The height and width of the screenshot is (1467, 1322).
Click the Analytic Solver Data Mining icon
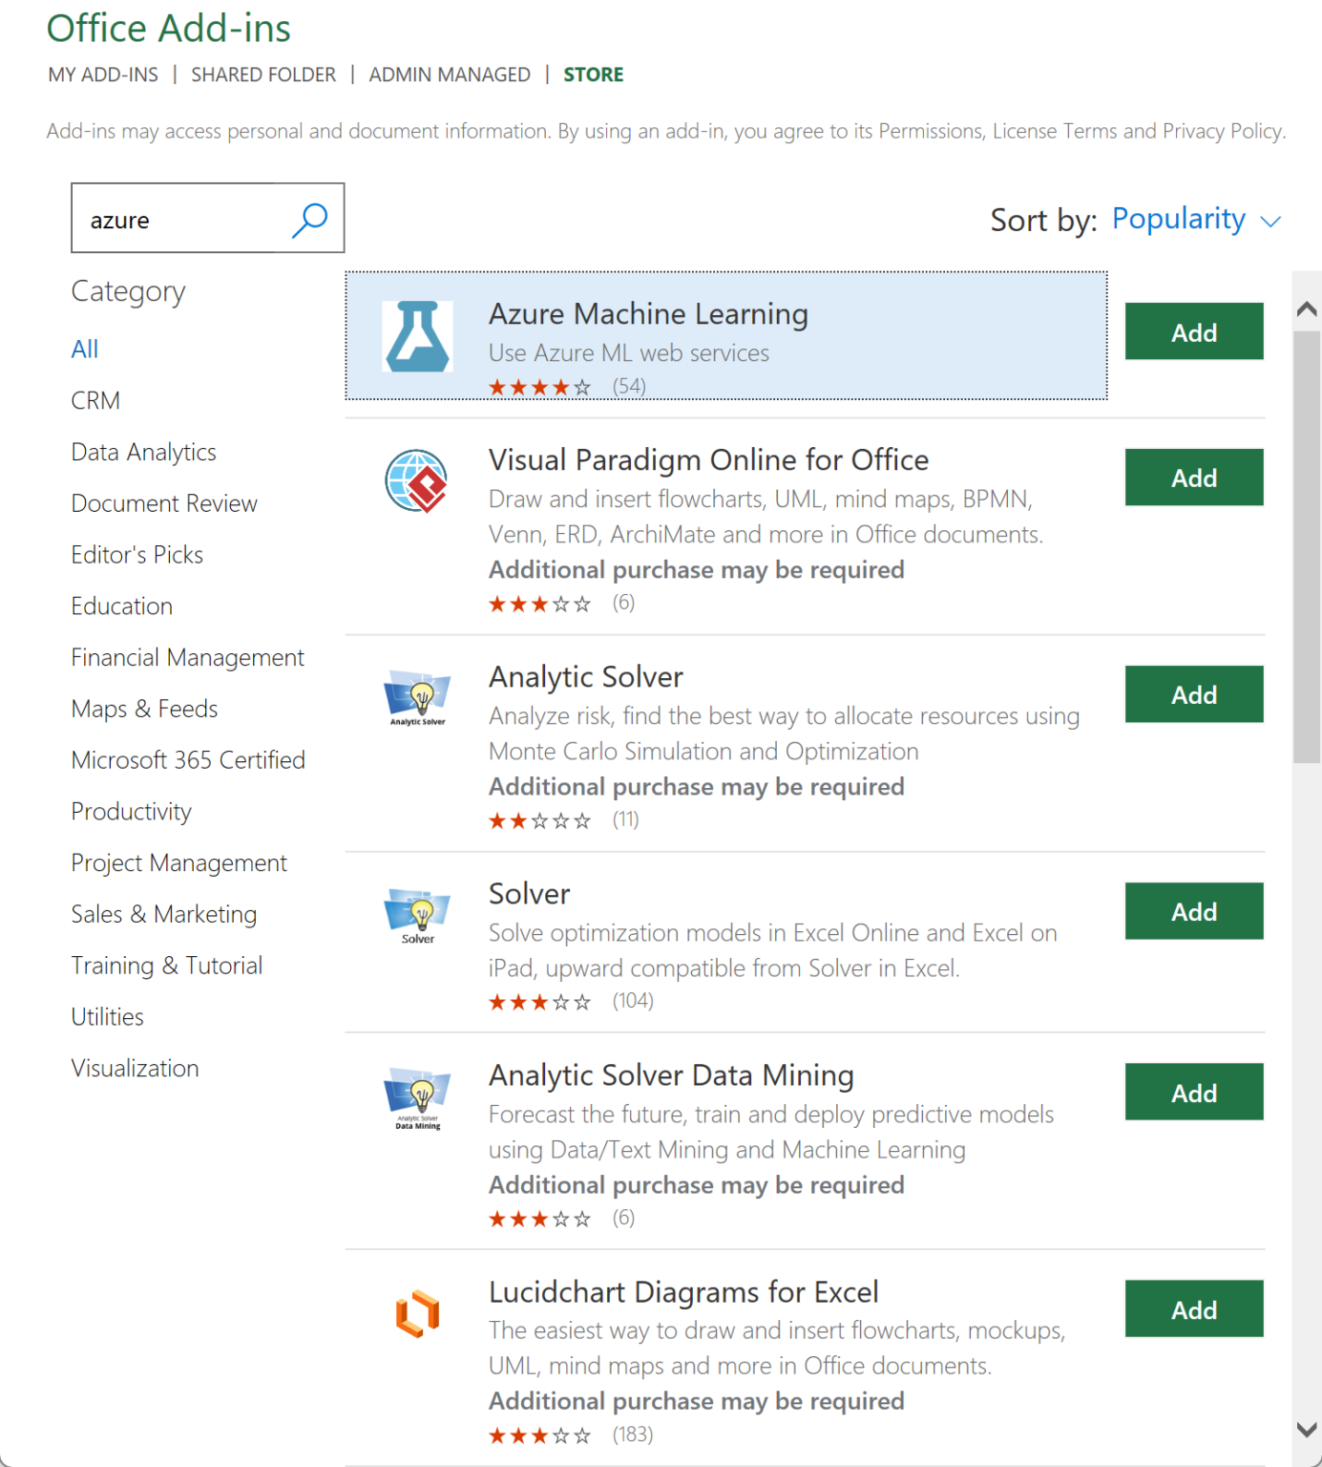[x=417, y=1096]
